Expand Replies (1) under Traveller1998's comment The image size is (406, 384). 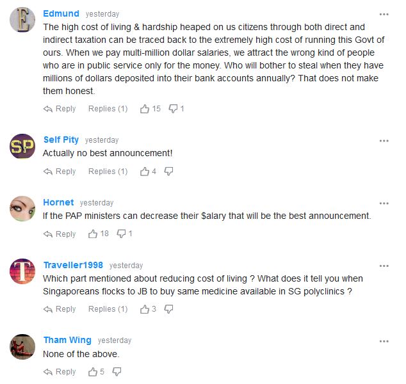[108, 309]
